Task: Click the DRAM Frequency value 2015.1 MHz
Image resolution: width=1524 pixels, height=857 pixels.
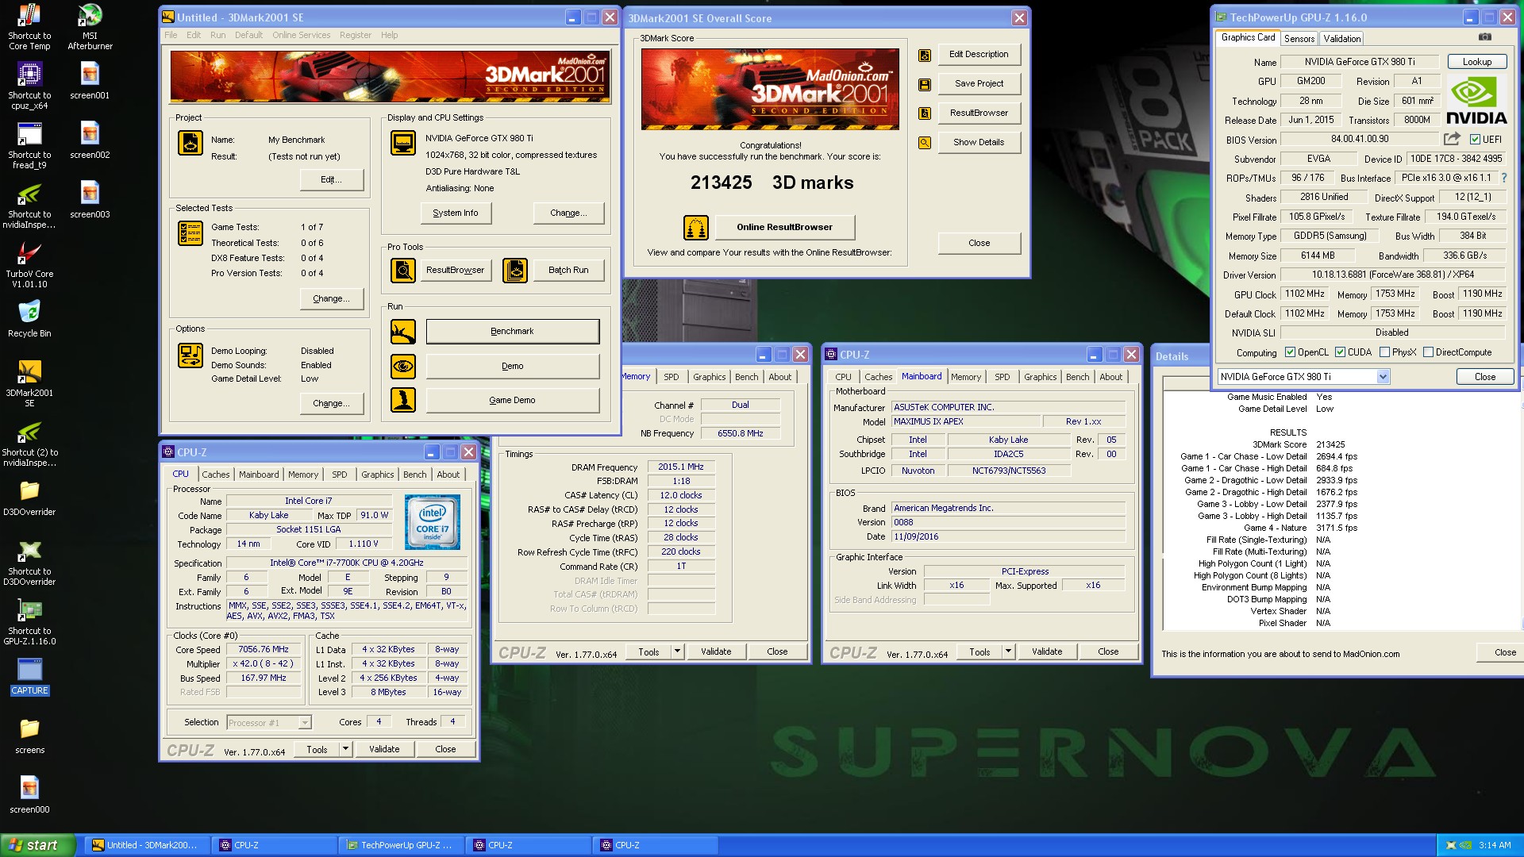Action: pos(681,467)
